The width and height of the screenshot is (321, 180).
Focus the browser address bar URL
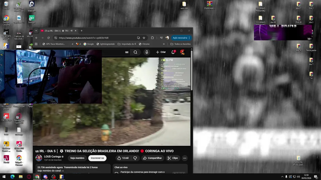[x=84, y=38]
